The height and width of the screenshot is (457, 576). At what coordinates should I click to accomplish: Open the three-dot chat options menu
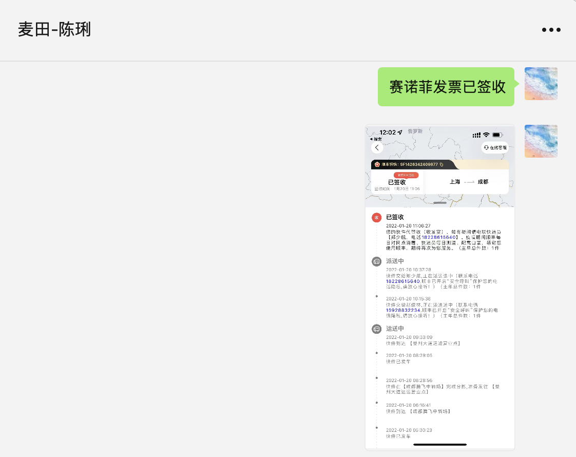pos(551,30)
